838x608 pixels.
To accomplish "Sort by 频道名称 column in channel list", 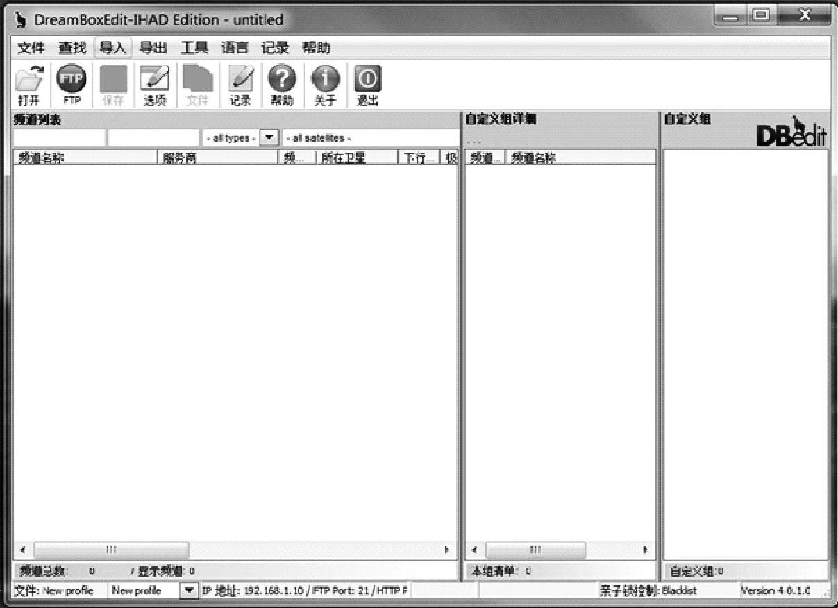I will point(85,158).
